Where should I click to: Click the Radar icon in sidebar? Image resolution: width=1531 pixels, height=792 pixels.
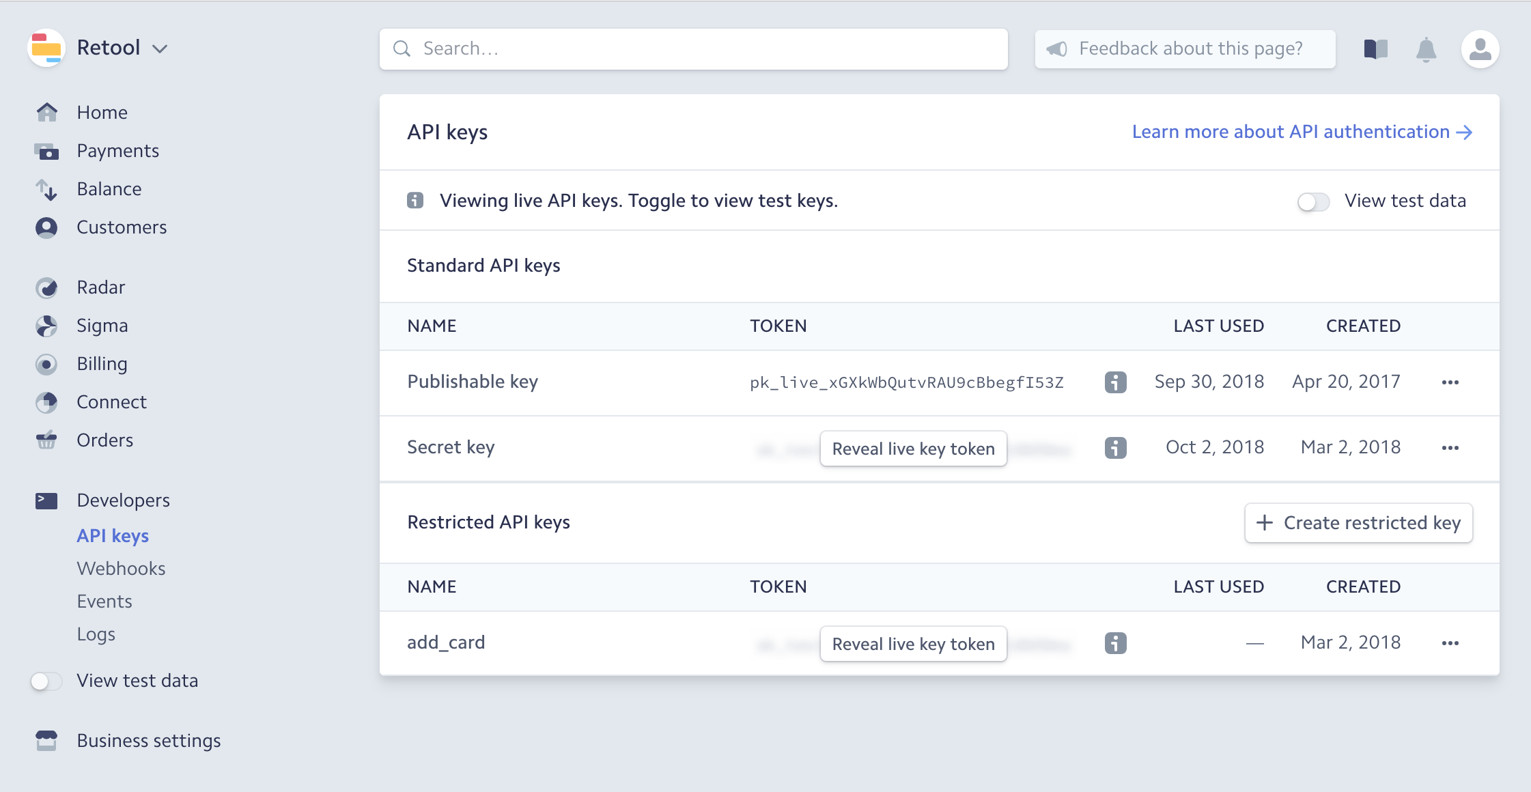46,287
